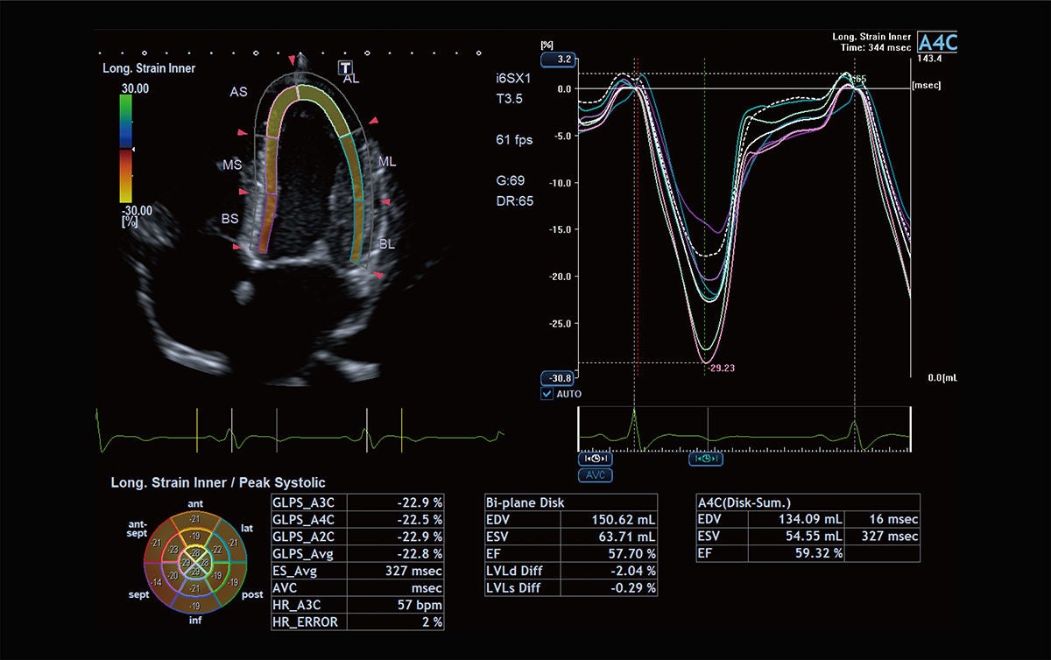Click A4C ESV value 54.55 mL
The height and width of the screenshot is (660, 1051).
point(815,537)
